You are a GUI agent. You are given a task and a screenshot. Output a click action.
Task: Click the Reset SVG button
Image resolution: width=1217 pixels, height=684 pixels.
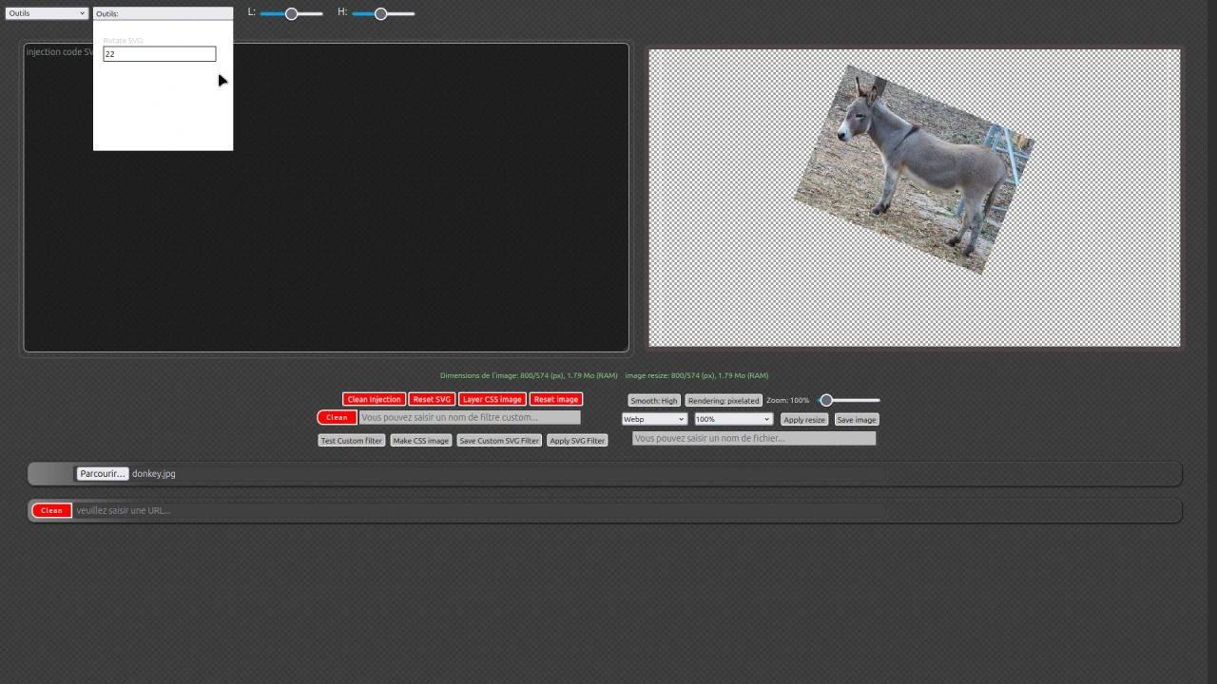point(432,399)
